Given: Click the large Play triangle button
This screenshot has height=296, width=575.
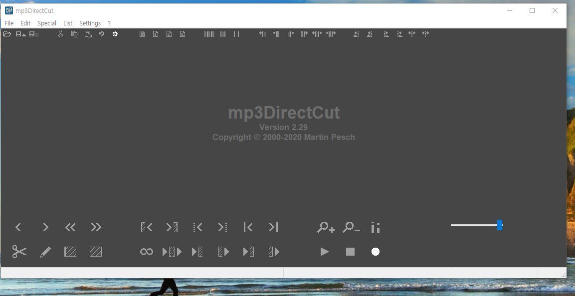Looking at the screenshot, I should 325,252.
